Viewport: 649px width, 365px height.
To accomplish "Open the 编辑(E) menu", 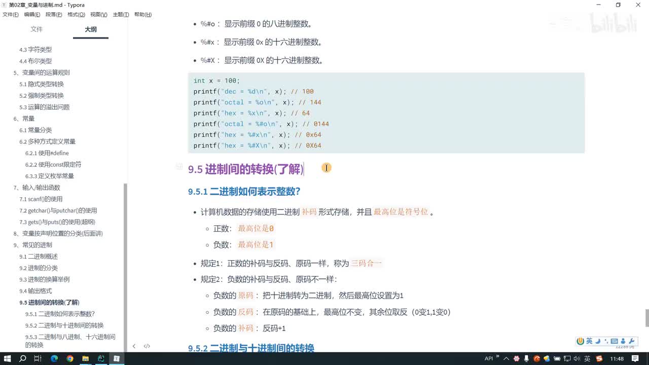I will coord(32,15).
